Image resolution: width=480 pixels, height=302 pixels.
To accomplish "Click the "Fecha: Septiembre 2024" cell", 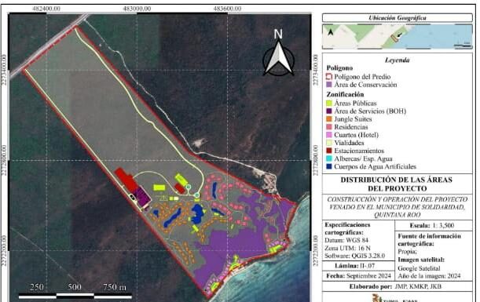I will (358, 275).
